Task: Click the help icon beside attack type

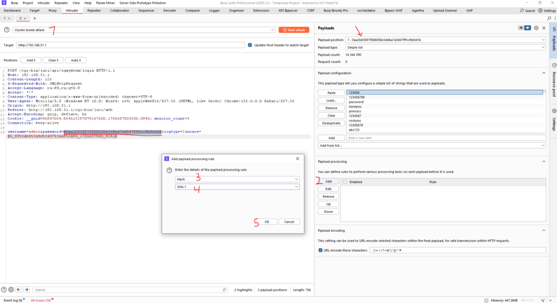Action: (x=7, y=30)
